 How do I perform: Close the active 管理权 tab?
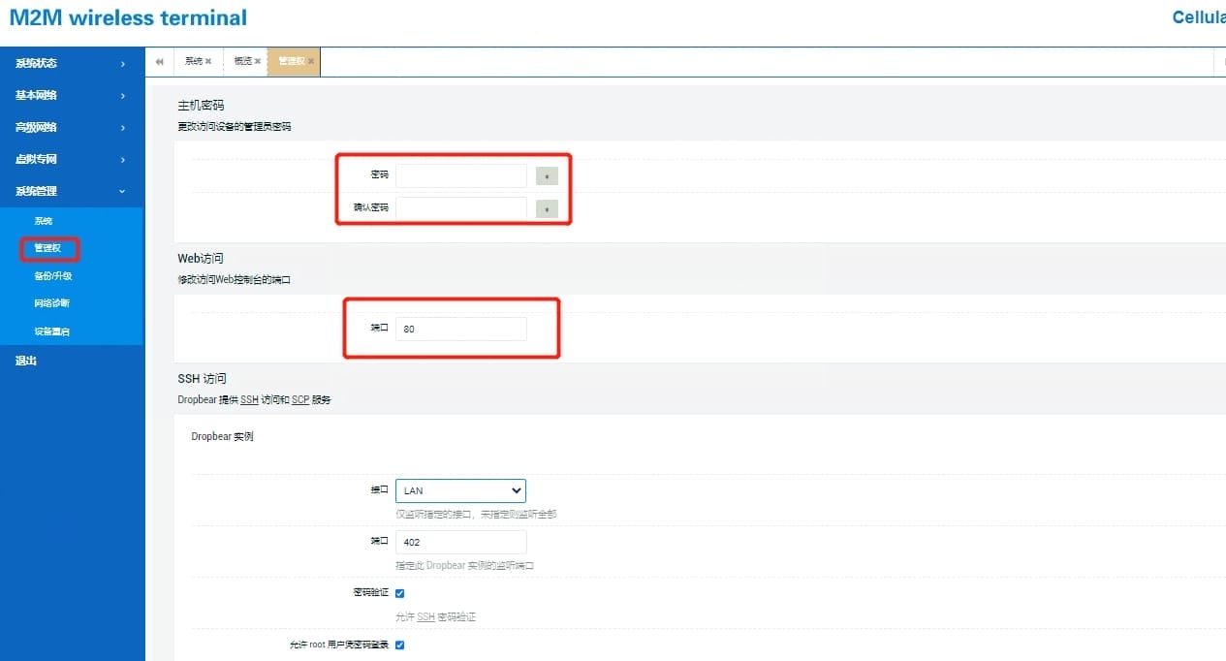click(311, 61)
